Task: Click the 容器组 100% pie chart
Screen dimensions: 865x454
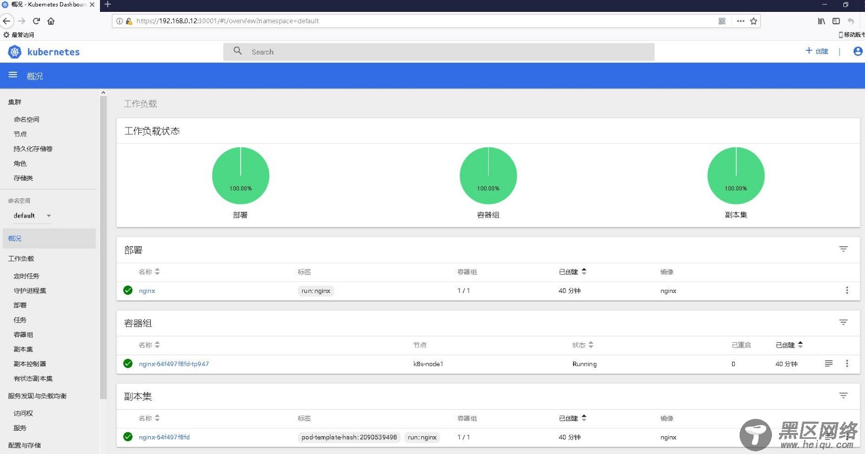Action: coord(488,175)
